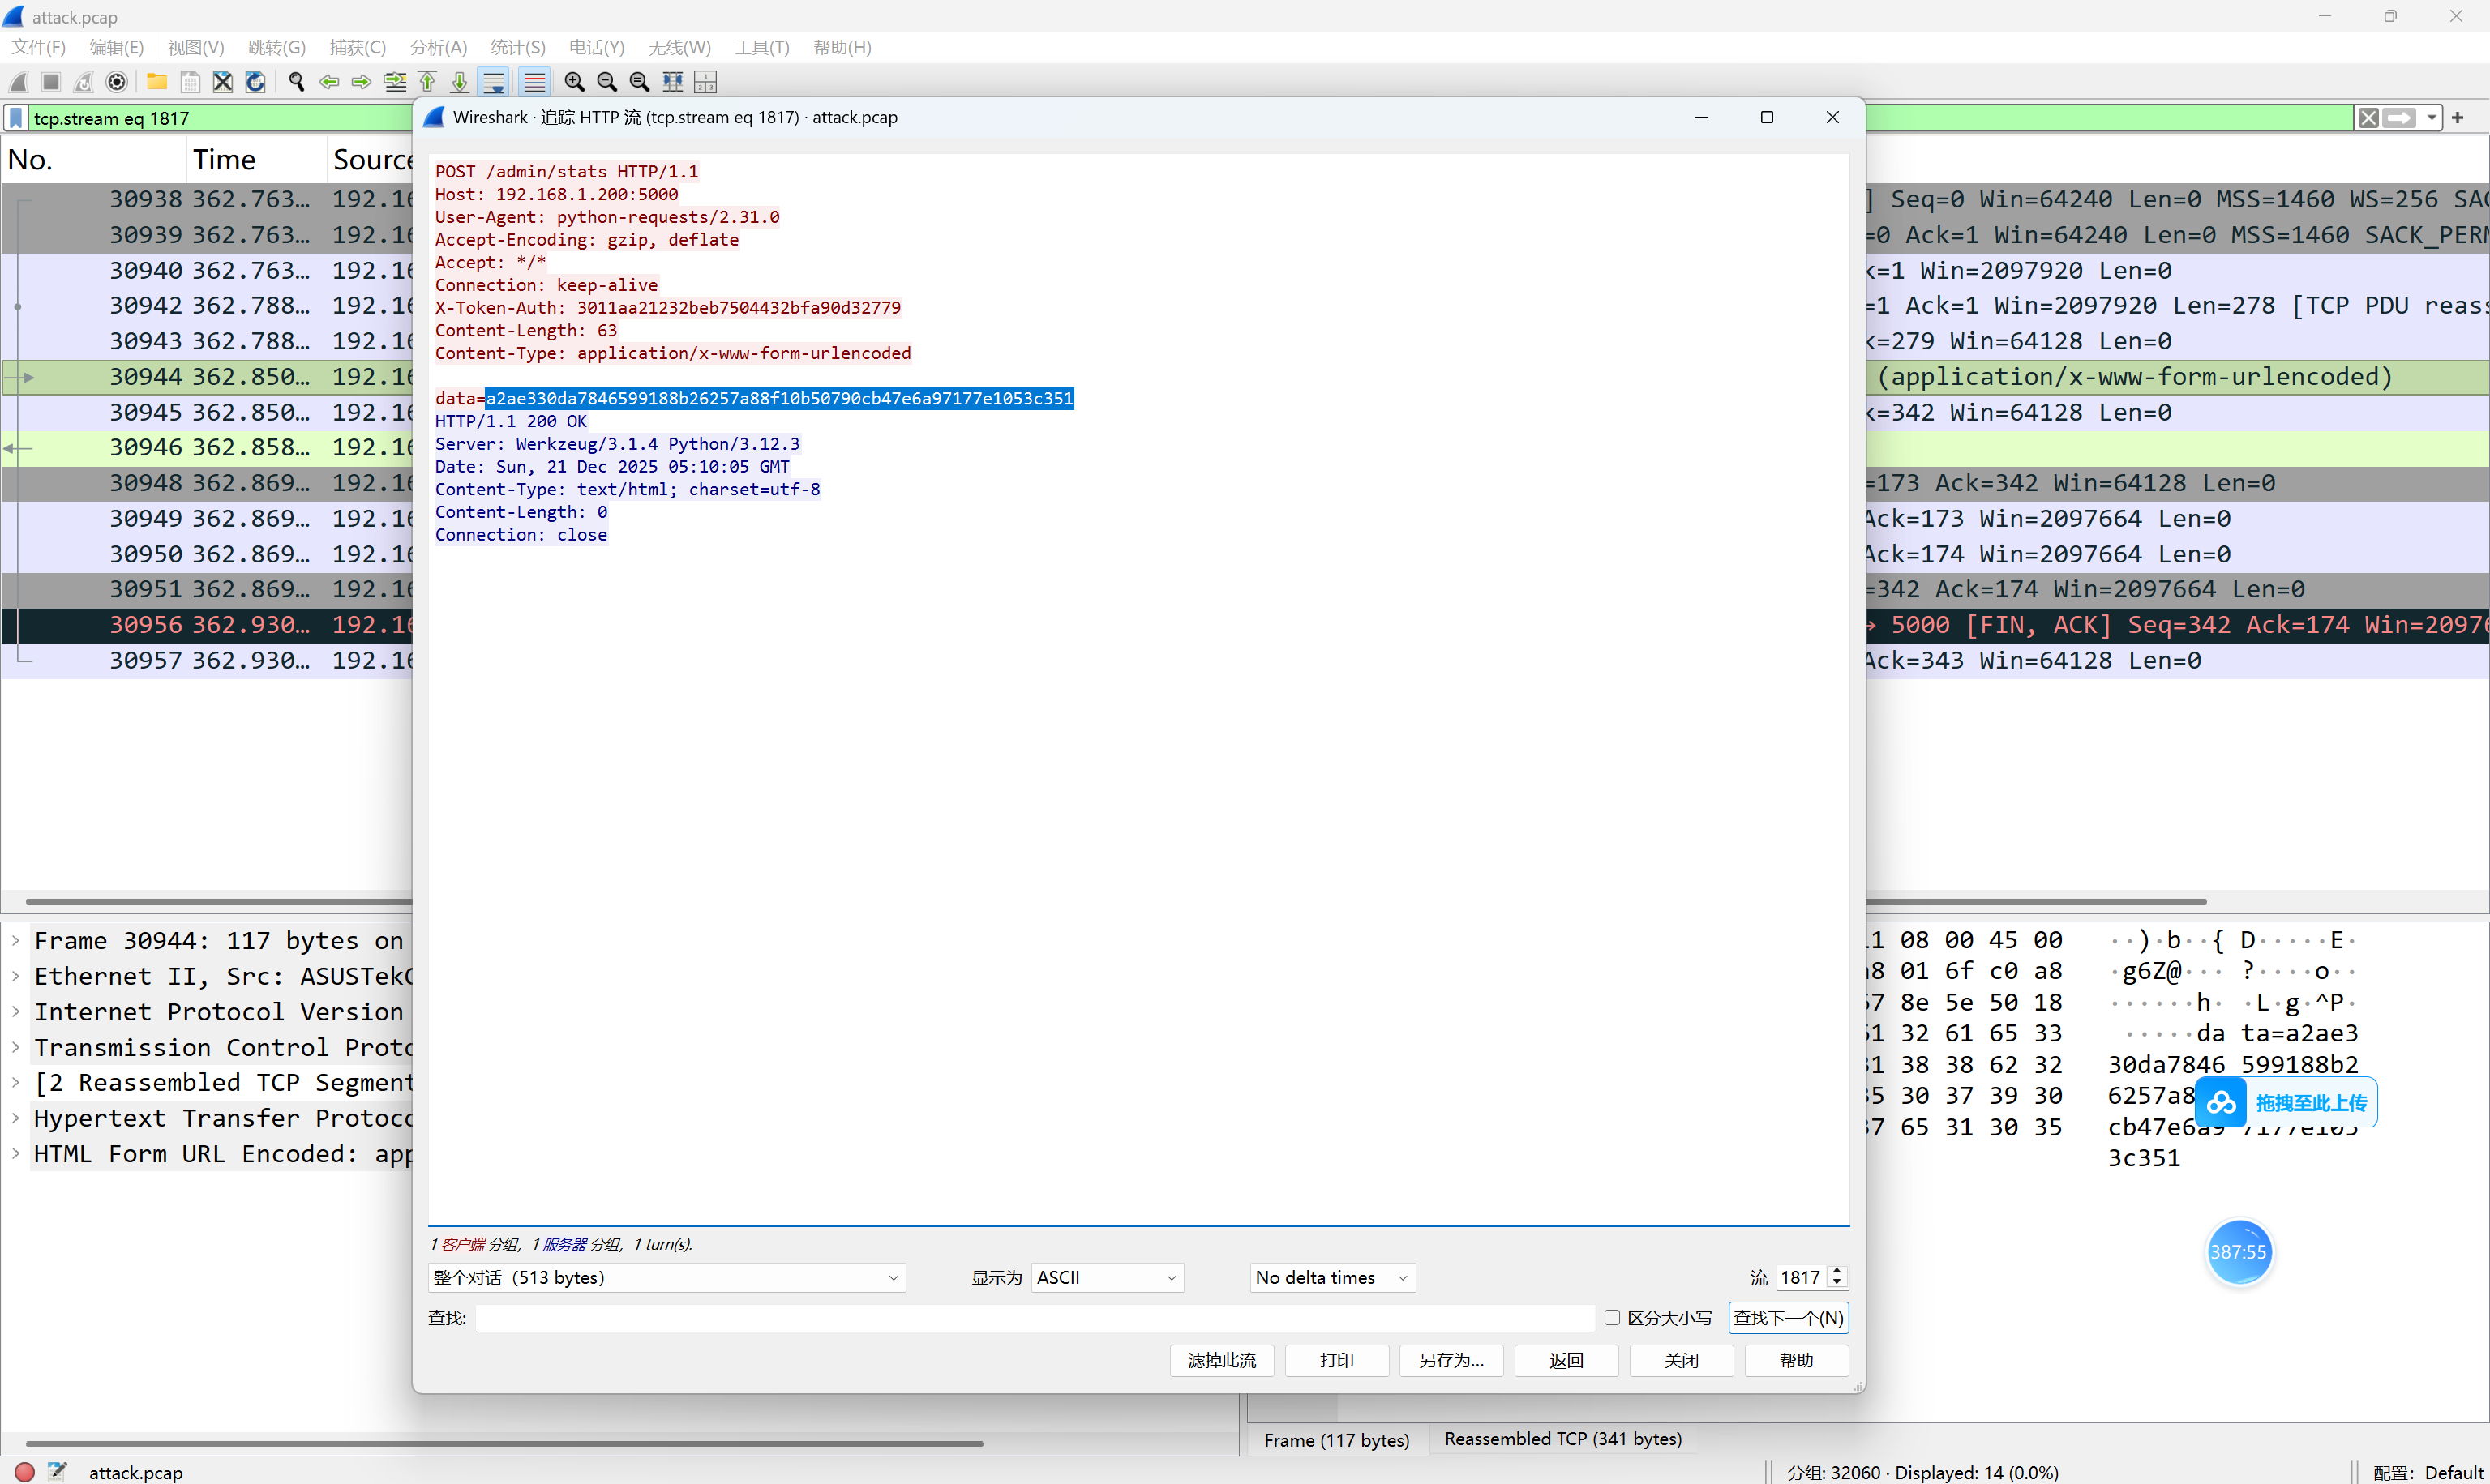This screenshot has height=1484, width=2490.
Task: Click the 打印 print button
Action: point(1336,1360)
